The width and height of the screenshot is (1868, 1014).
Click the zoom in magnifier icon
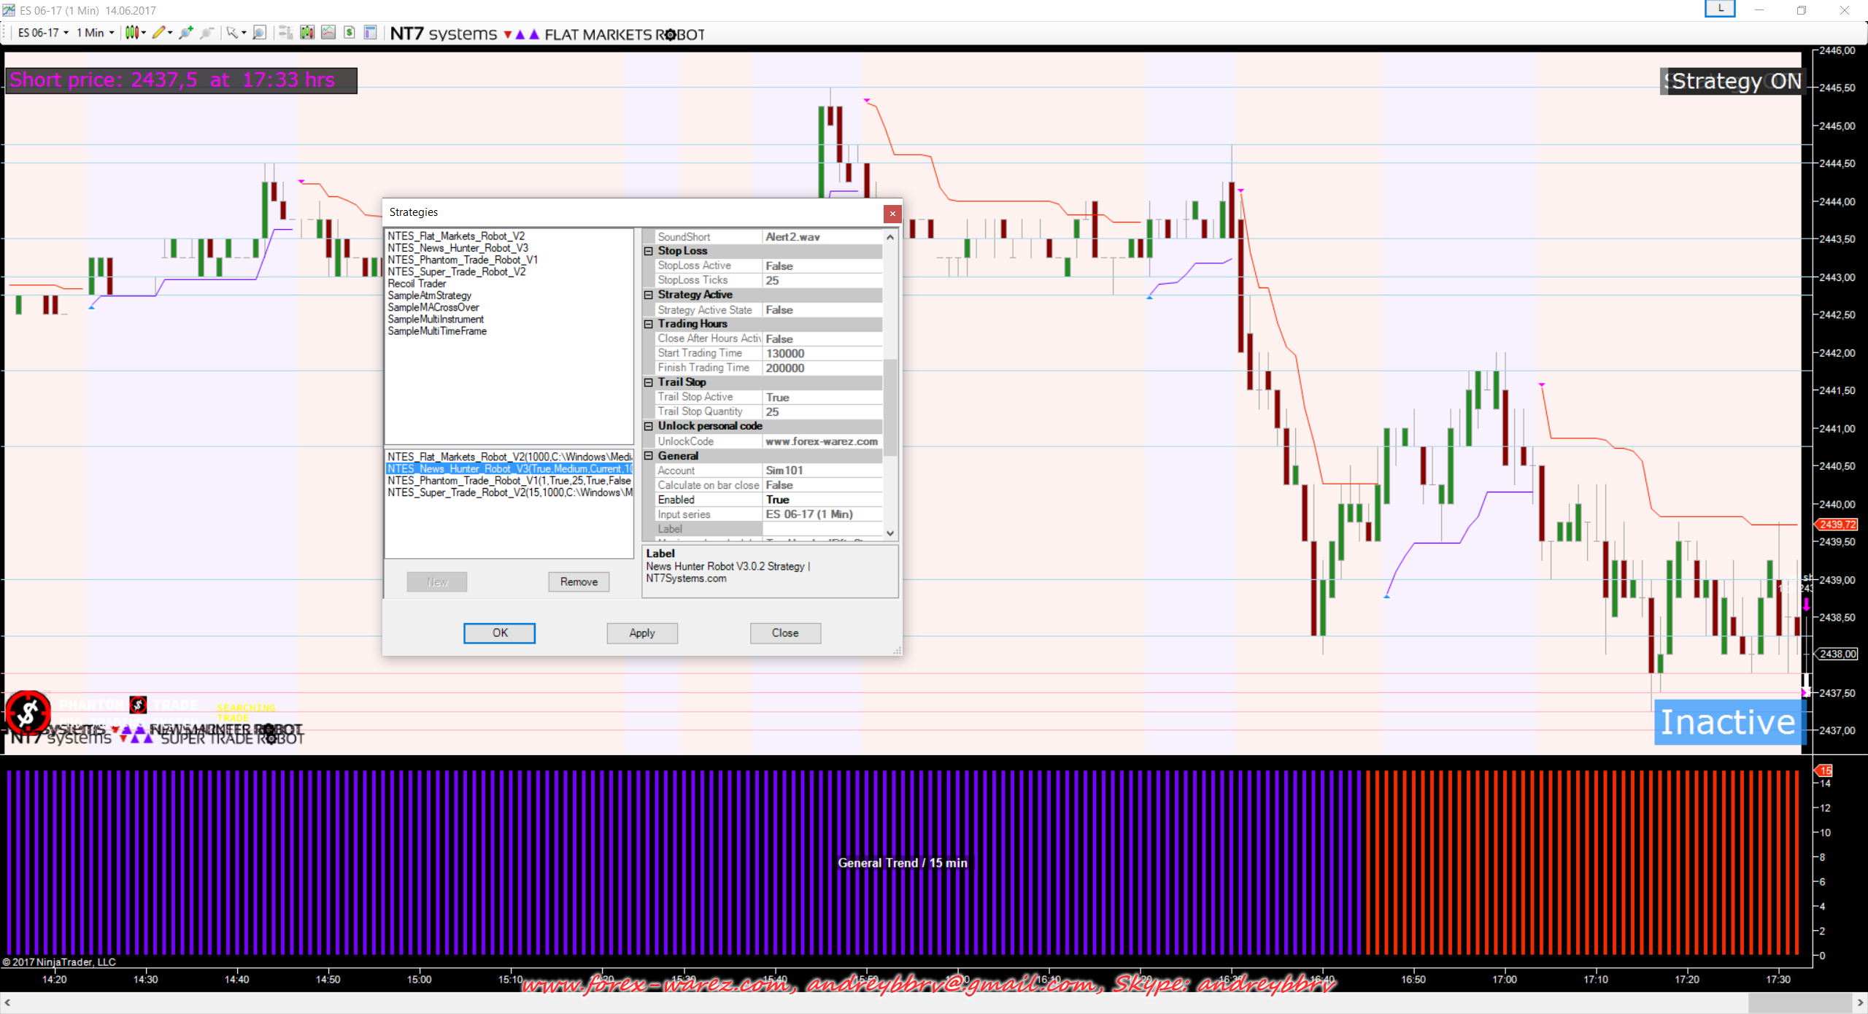tap(186, 32)
